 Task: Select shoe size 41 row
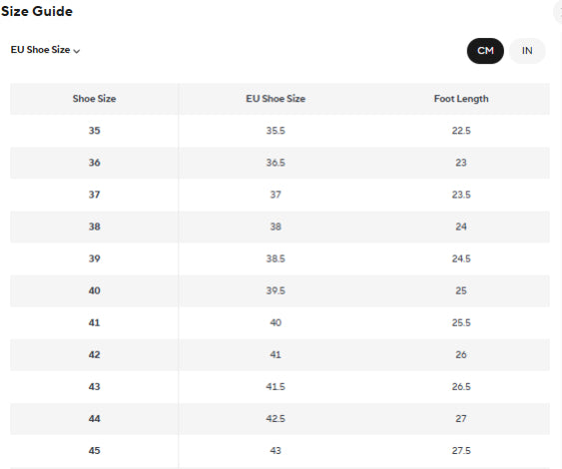(x=280, y=322)
